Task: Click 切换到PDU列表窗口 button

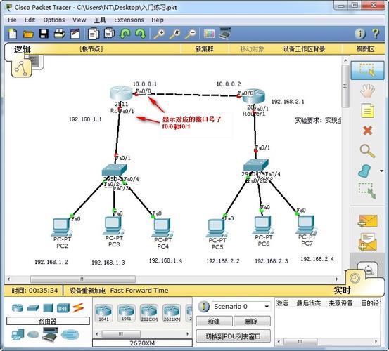Action: 234,336
